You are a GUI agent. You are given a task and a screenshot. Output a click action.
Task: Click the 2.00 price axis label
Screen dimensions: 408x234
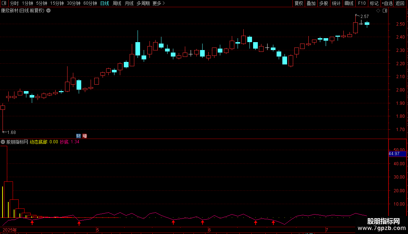click(400, 90)
